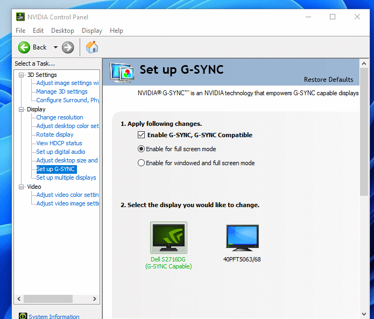Select Enable for full screen mode
The image size is (374, 319).
tap(141, 149)
